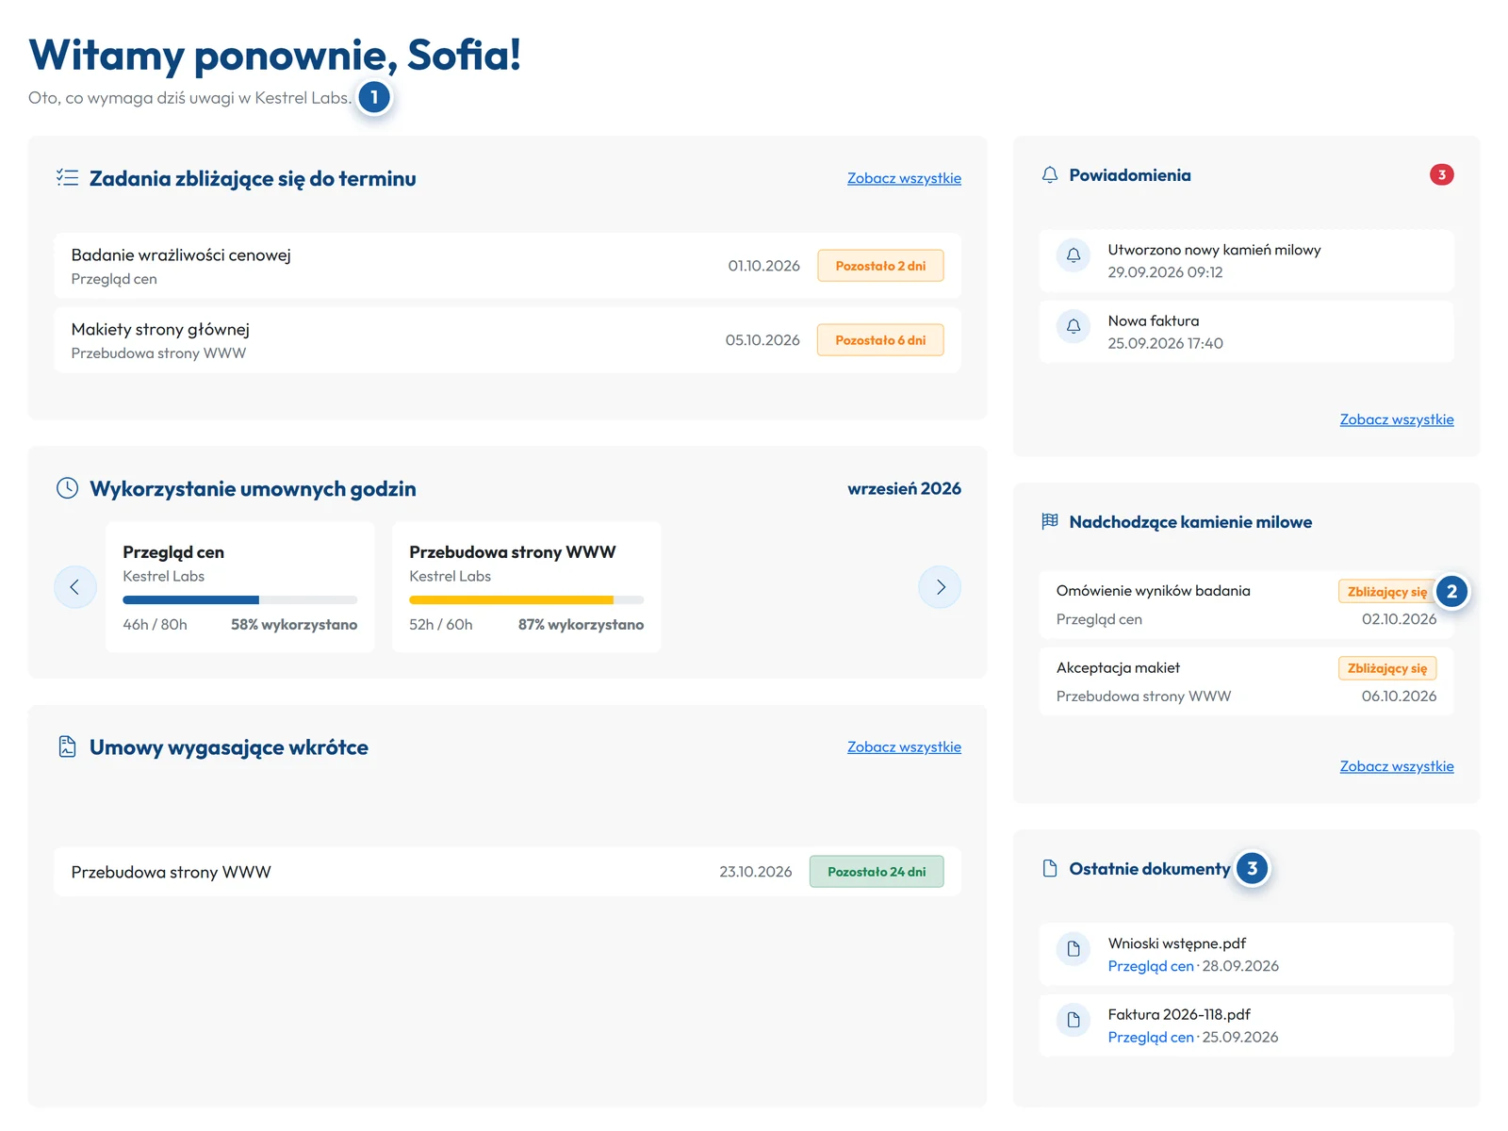Click file icon of Wnioski wstępne.pdf
Screen dimensions: 1508x1131
coord(1074,949)
